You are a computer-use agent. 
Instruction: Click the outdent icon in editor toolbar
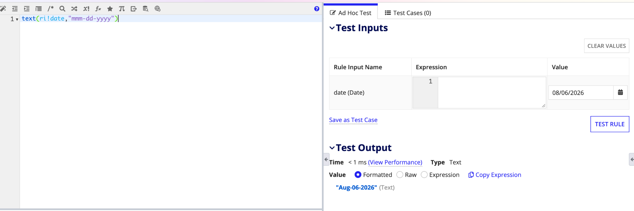(15, 9)
